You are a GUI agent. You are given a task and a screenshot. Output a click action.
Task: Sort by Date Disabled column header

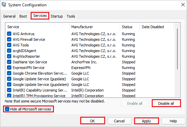tap(157, 27)
